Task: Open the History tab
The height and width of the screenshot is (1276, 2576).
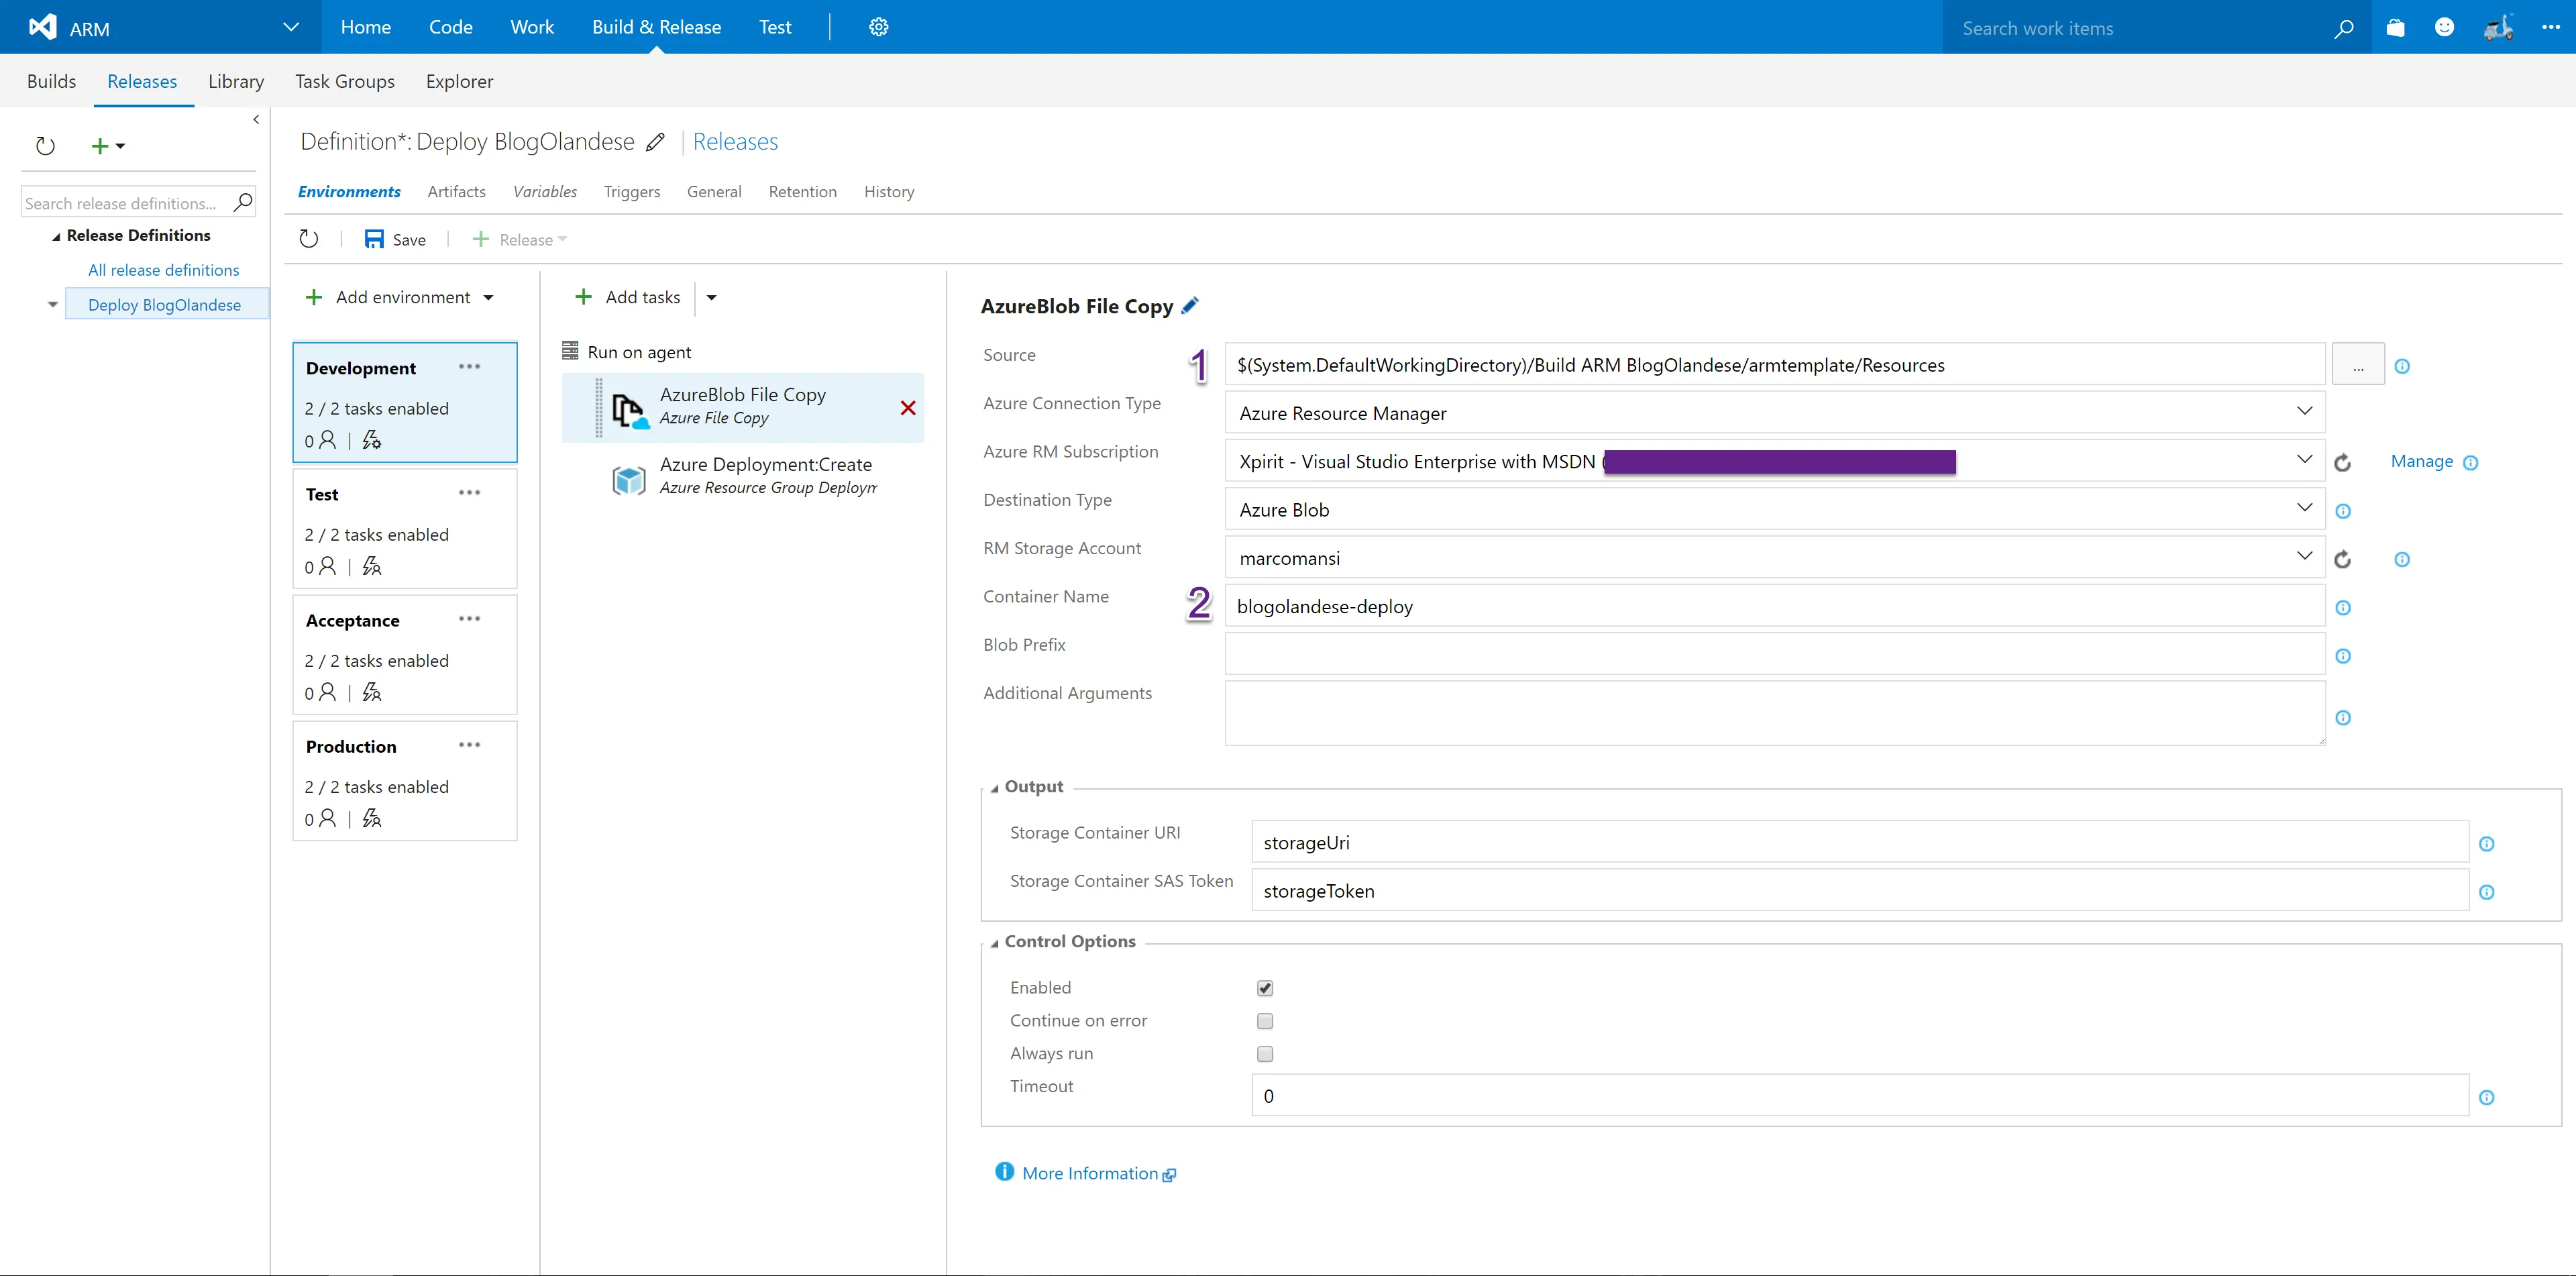Action: (889, 191)
